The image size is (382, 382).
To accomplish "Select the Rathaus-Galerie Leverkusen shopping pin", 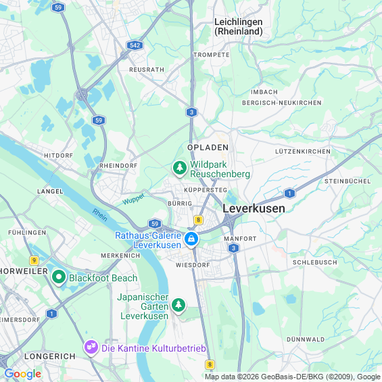I will tap(191, 239).
